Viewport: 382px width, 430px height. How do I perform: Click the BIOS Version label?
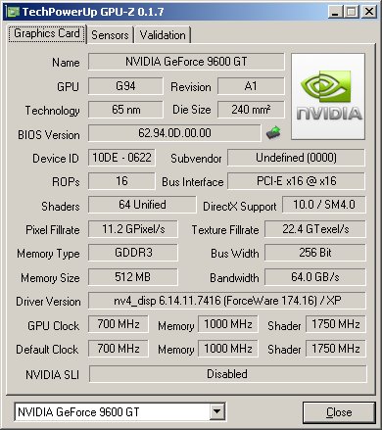[x=49, y=135]
